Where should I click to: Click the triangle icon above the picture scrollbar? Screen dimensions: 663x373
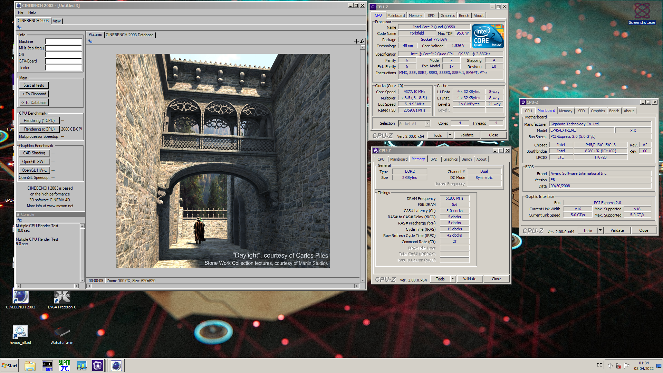pos(362,41)
